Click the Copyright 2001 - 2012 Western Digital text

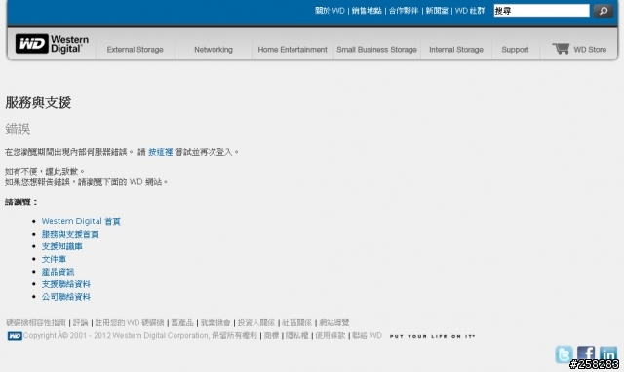(x=116, y=335)
